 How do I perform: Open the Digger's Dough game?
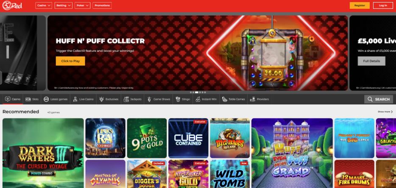[147, 174]
